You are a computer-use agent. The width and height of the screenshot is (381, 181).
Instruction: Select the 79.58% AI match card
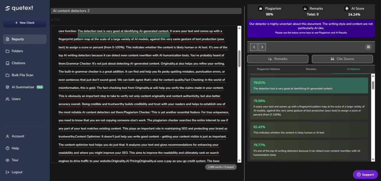(309, 107)
